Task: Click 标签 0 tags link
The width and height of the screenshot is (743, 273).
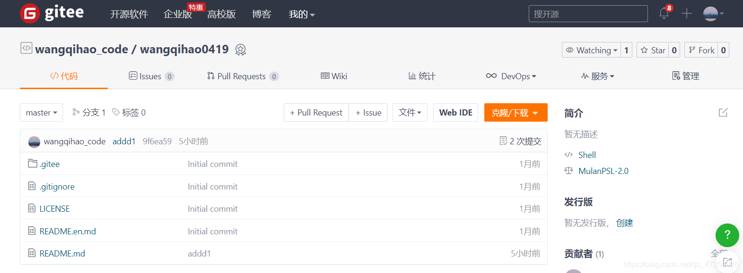Action: tap(129, 112)
